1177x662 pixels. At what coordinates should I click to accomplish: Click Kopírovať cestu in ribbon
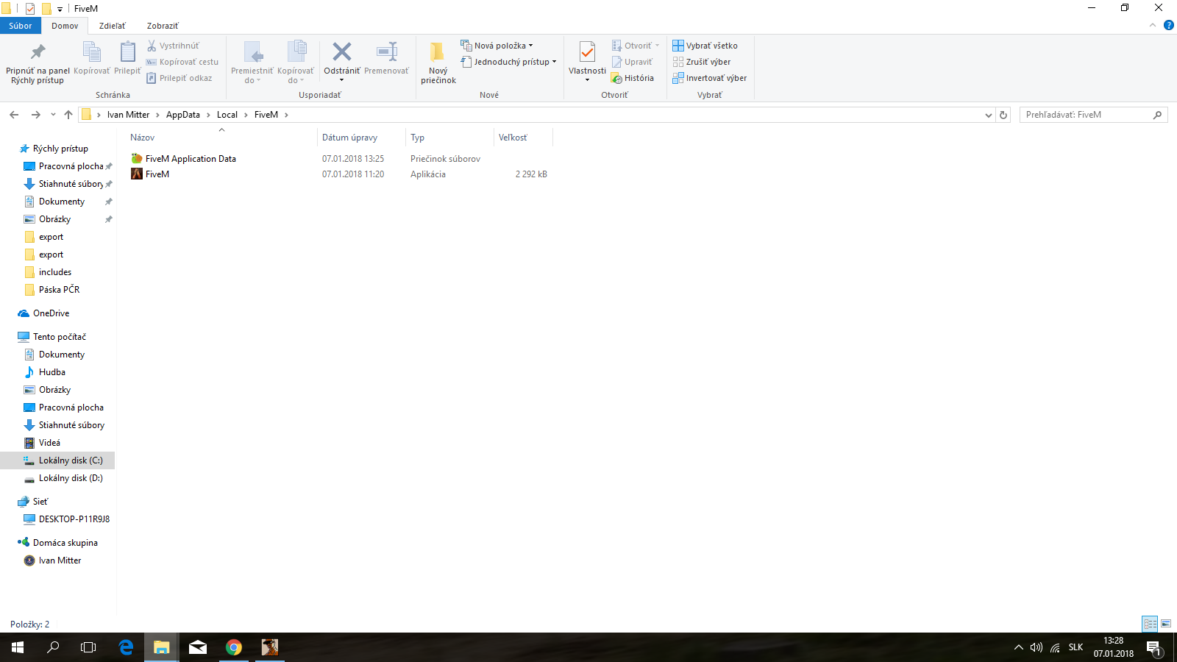click(182, 62)
